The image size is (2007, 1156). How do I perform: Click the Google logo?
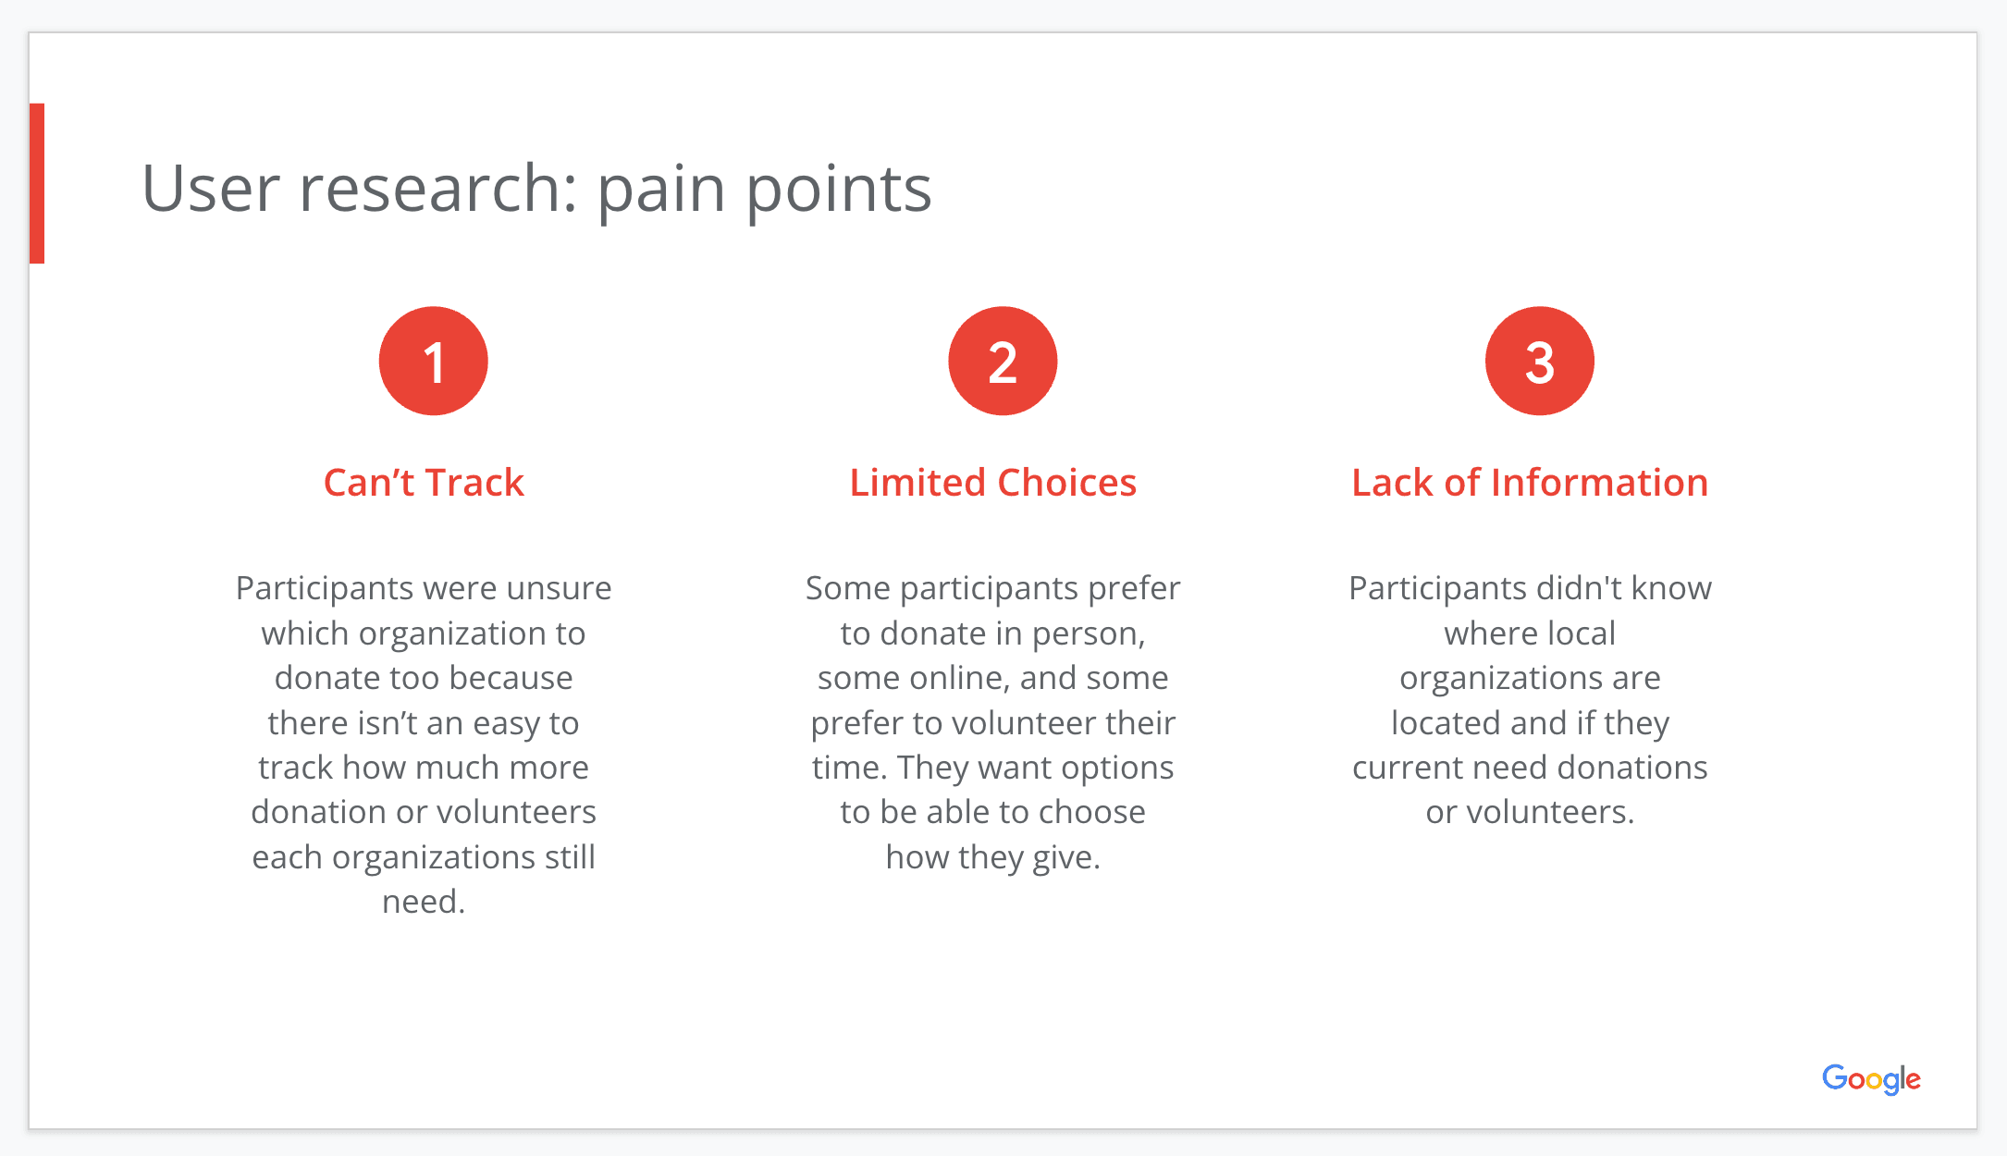(1871, 1079)
